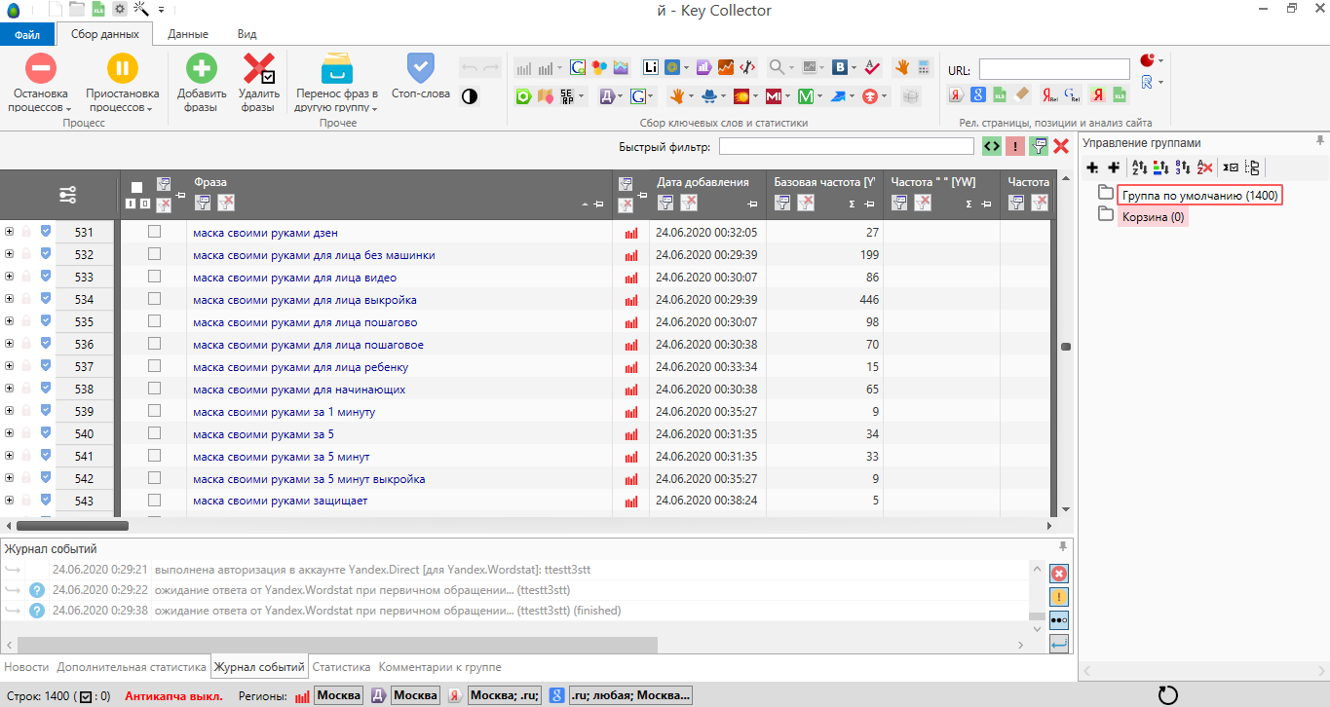Expand row 537 using its plus box
The width and height of the screenshot is (1330, 707).
pyautogui.click(x=9, y=367)
